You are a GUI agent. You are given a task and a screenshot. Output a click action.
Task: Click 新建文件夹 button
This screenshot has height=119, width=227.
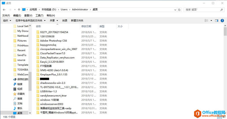pyautogui.click(x=77, y=20)
